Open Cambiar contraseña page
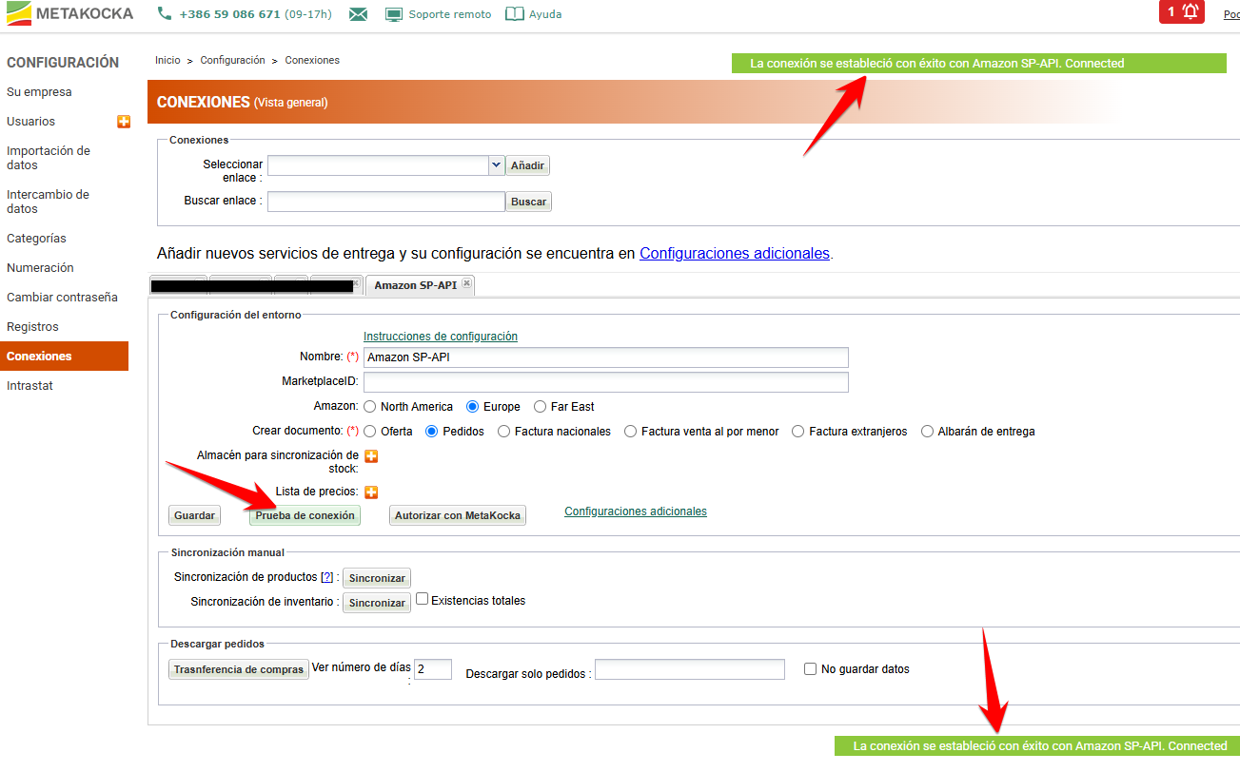The height and width of the screenshot is (772, 1240). pos(62,298)
